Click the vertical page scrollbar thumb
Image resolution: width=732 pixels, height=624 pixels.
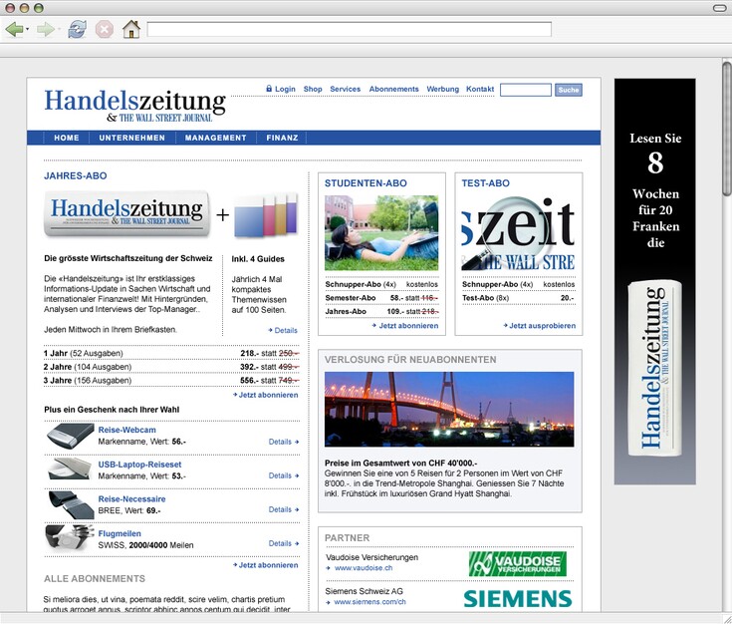click(726, 129)
